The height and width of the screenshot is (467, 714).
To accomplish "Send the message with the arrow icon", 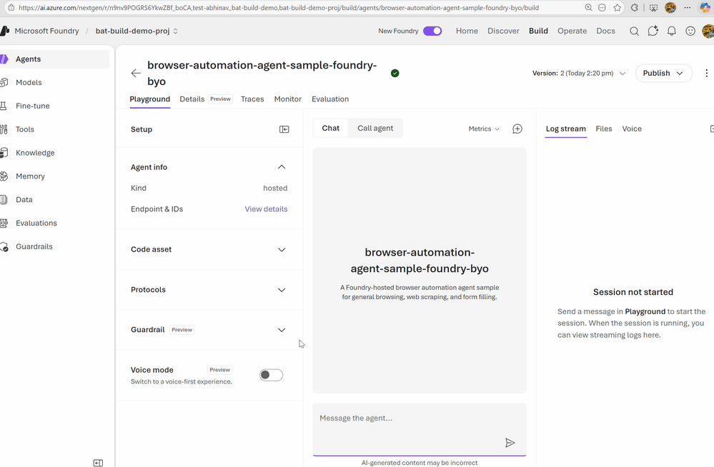I will 510,443.
